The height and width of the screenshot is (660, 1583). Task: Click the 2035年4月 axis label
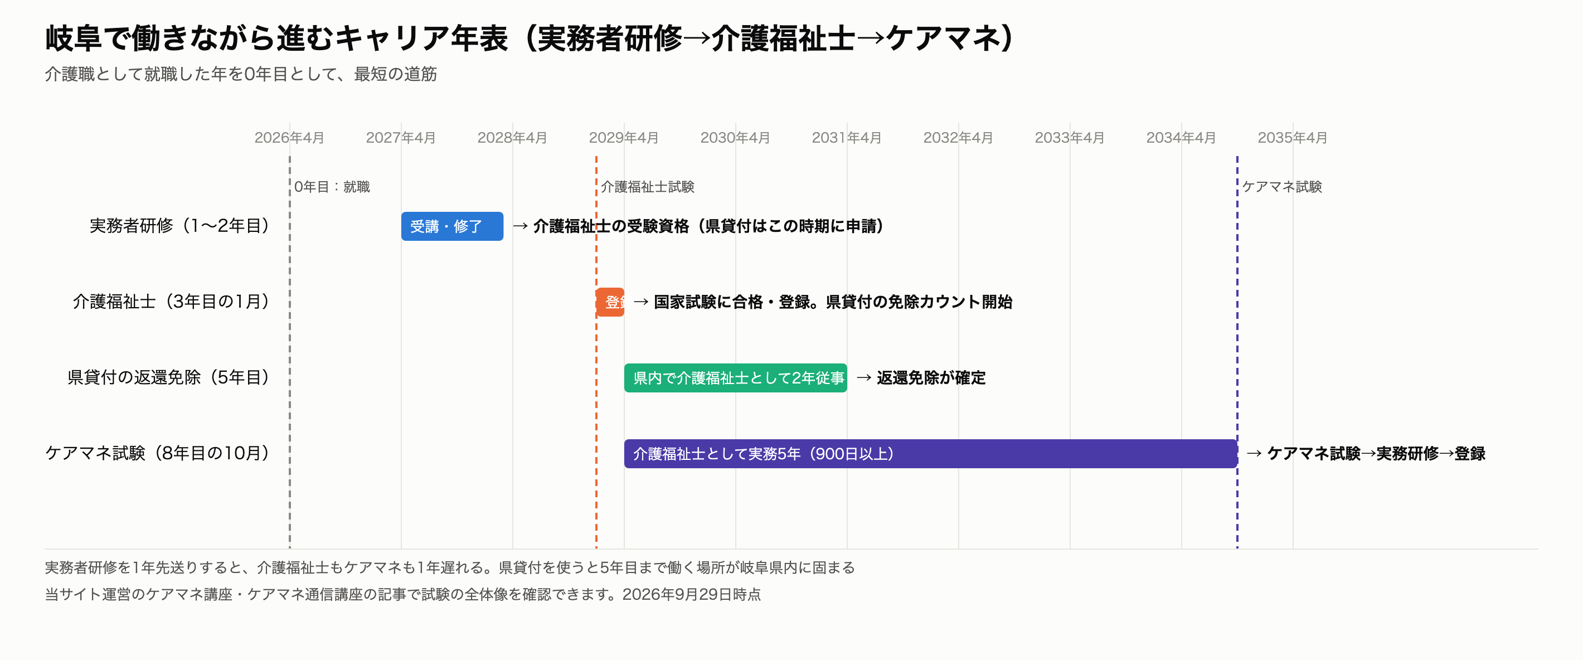click(x=1293, y=138)
